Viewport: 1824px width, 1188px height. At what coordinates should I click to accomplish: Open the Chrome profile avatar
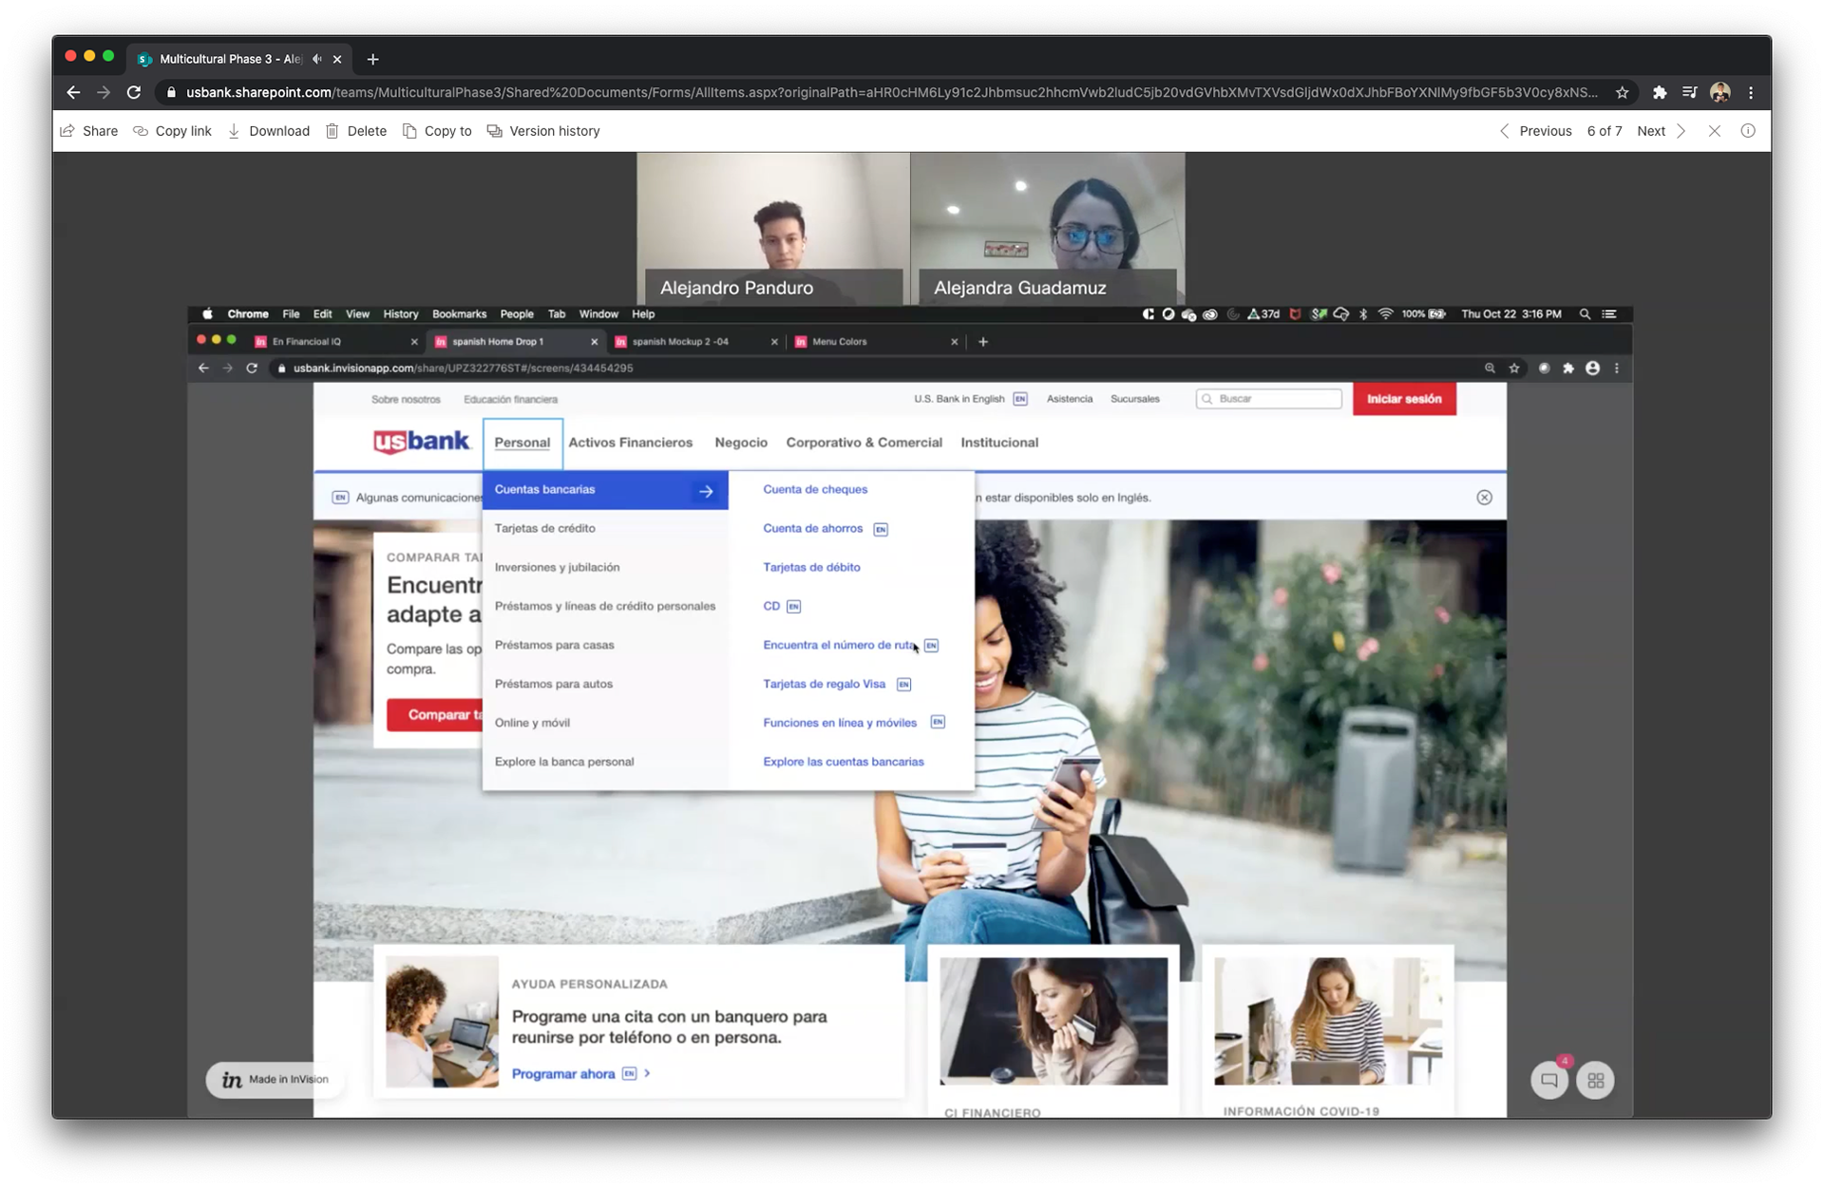pyautogui.click(x=1720, y=92)
